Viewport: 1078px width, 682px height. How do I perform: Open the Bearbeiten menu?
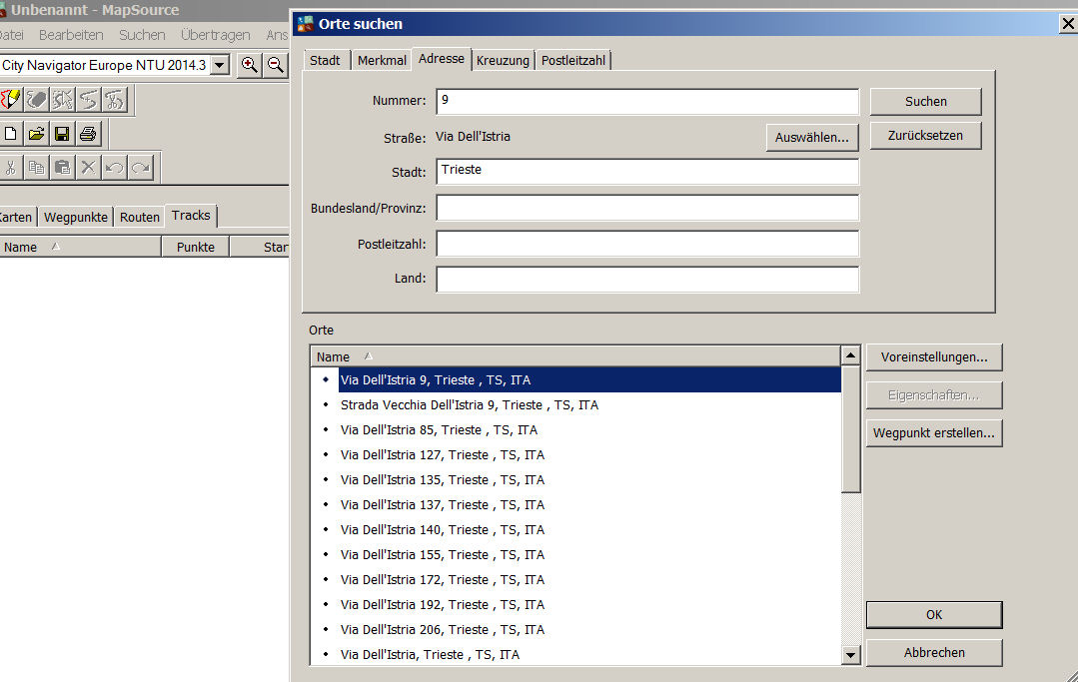coord(71,35)
